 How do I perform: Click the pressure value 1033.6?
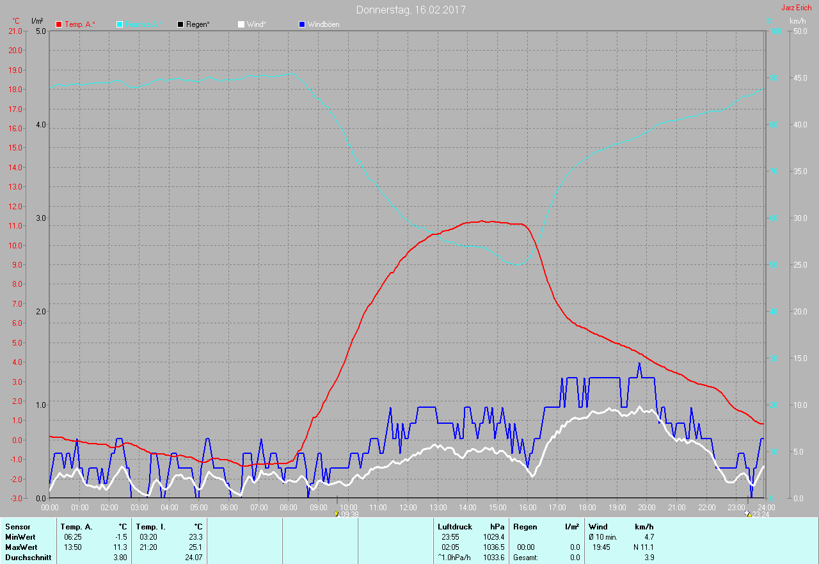[x=493, y=558]
